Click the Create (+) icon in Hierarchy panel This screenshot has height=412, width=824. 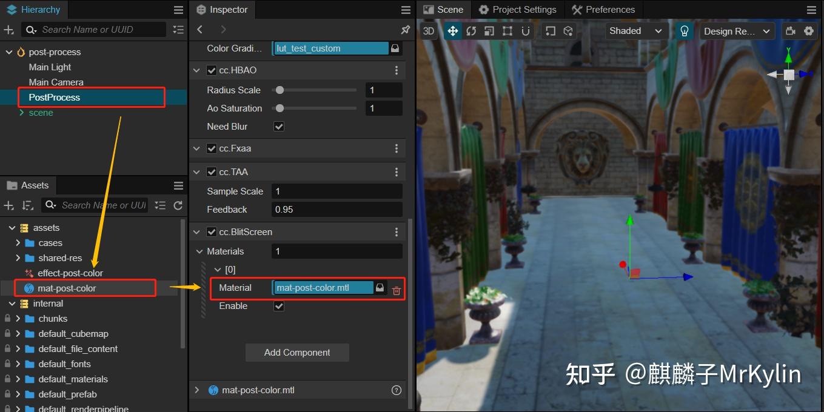[8, 29]
